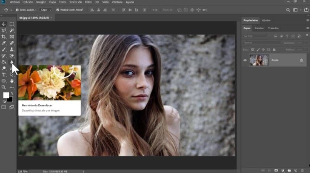
Task: Open the Filtro menu
Action: point(88,2)
